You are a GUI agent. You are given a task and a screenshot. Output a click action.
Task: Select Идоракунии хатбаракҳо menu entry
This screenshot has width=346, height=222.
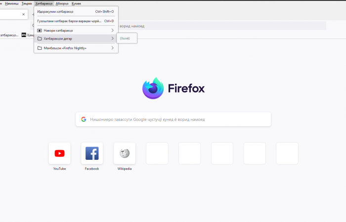pos(76,11)
